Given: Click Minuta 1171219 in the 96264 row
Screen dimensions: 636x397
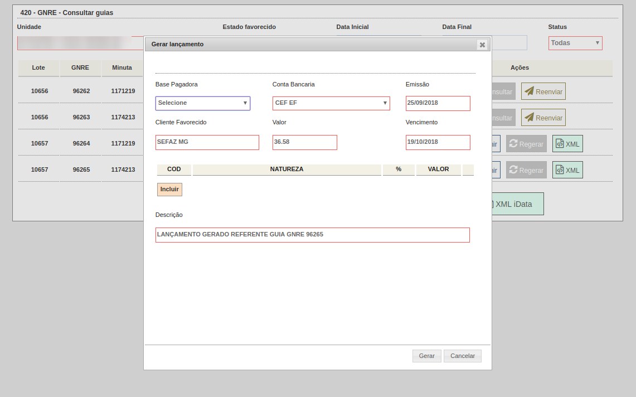Looking at the screenshot, I should 123,143.
